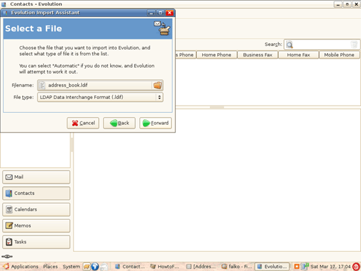This screenshot has height=271, width=361.
Task: Launch the web browser globe icon
Action: tap(95, 266)
